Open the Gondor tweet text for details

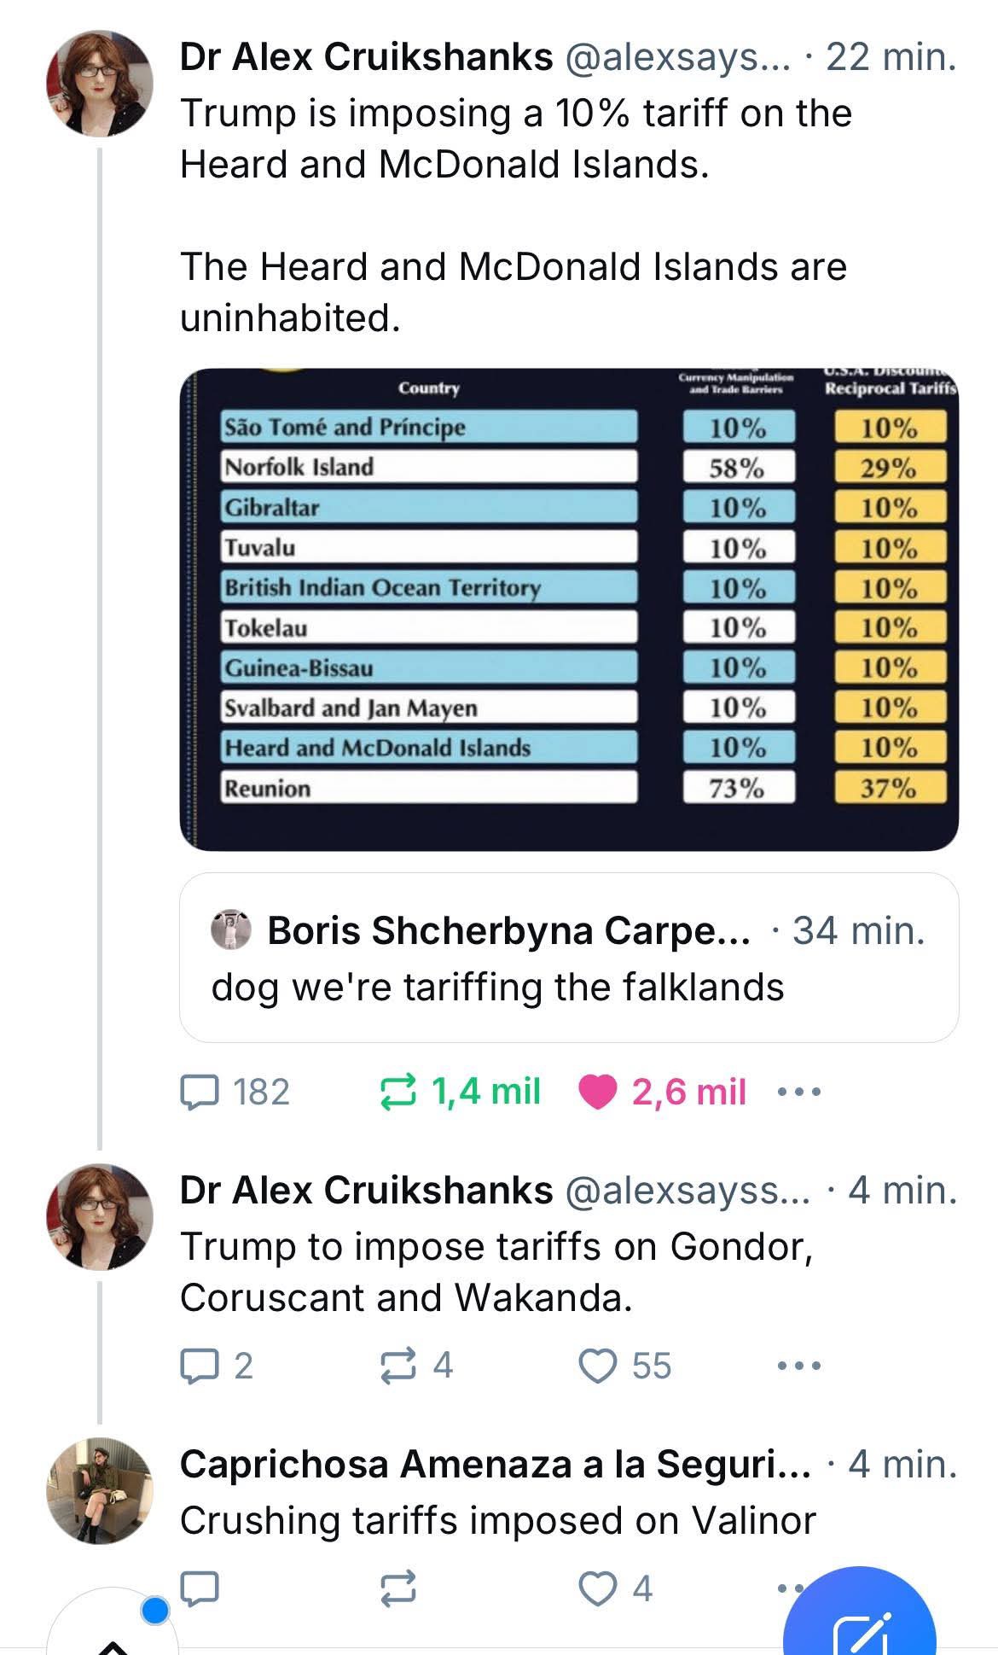(x=496, y=1272)
